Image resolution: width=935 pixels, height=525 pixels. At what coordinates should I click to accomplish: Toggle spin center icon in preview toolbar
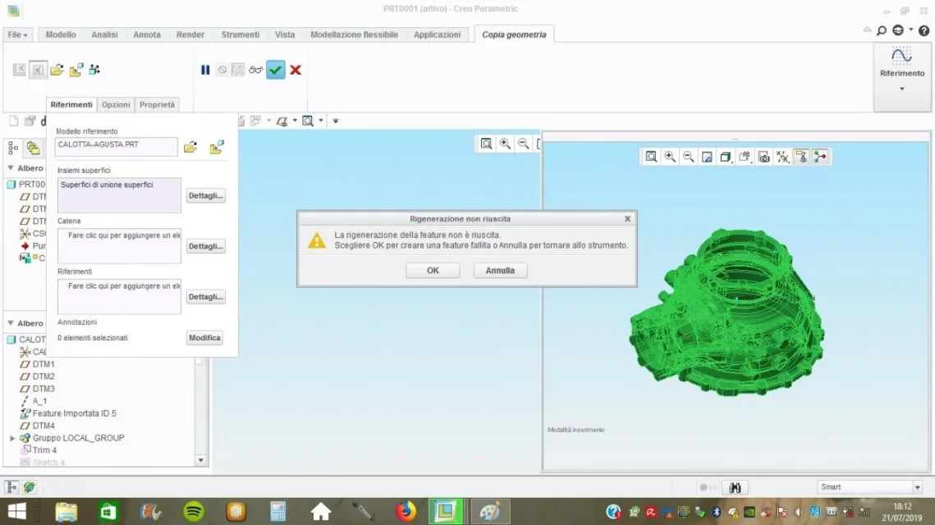point(821,157)
